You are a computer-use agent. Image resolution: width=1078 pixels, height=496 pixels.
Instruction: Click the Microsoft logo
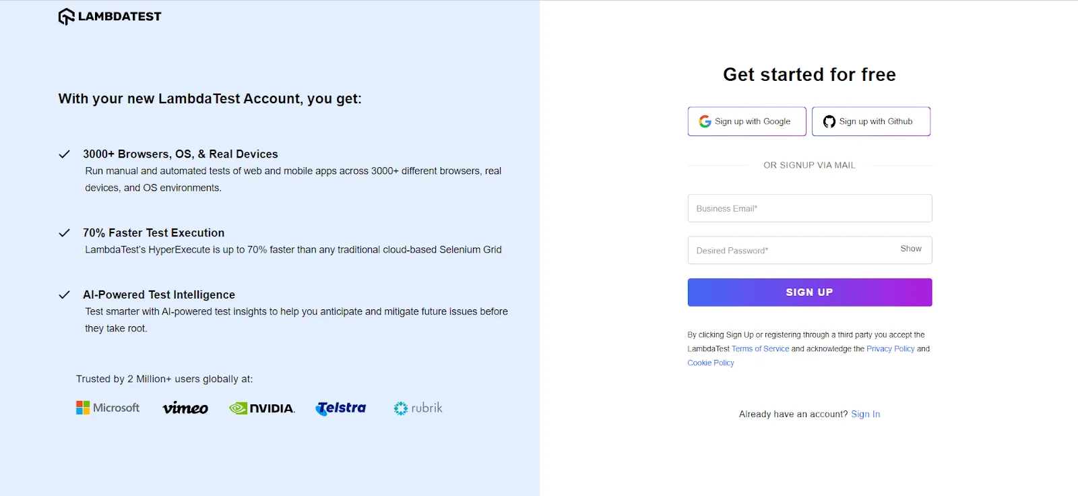(108, 408)
